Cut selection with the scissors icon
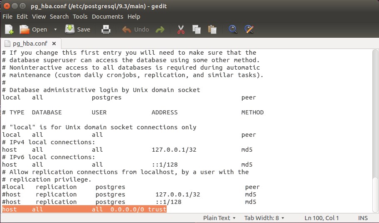This screenshot has width=379, height=223. [x=181, y=29]
